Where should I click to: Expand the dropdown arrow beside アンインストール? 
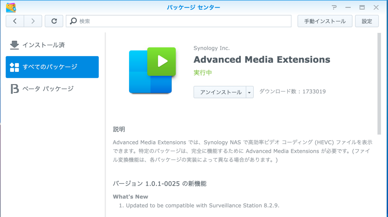[250, 92]
